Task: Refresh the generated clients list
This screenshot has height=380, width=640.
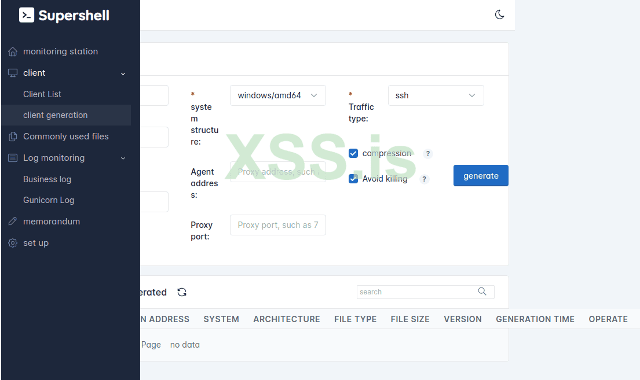Action: click(181, 292)
